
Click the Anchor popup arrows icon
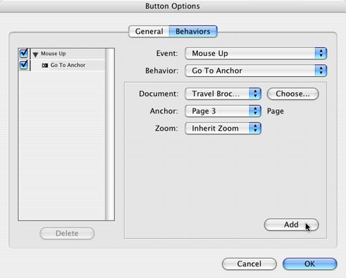[255, 111]
